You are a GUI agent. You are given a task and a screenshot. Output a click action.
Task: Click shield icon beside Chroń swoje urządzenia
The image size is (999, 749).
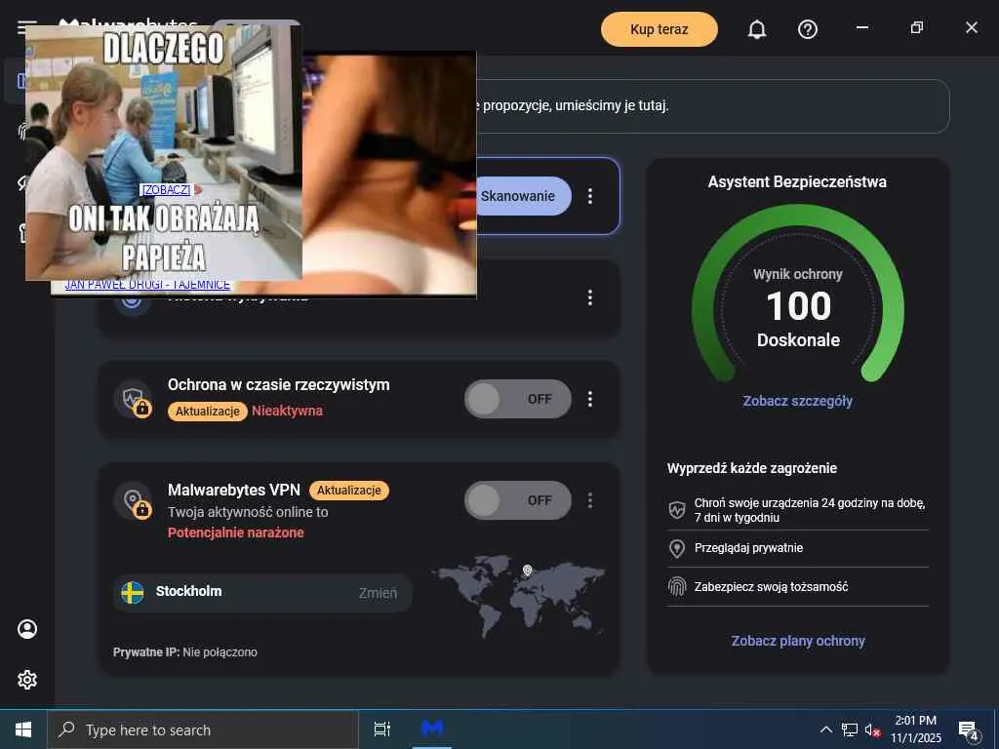pyautogui.click(x=677, y=509)
